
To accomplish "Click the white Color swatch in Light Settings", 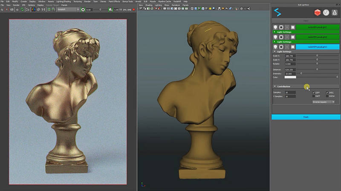I will point(290,77).
